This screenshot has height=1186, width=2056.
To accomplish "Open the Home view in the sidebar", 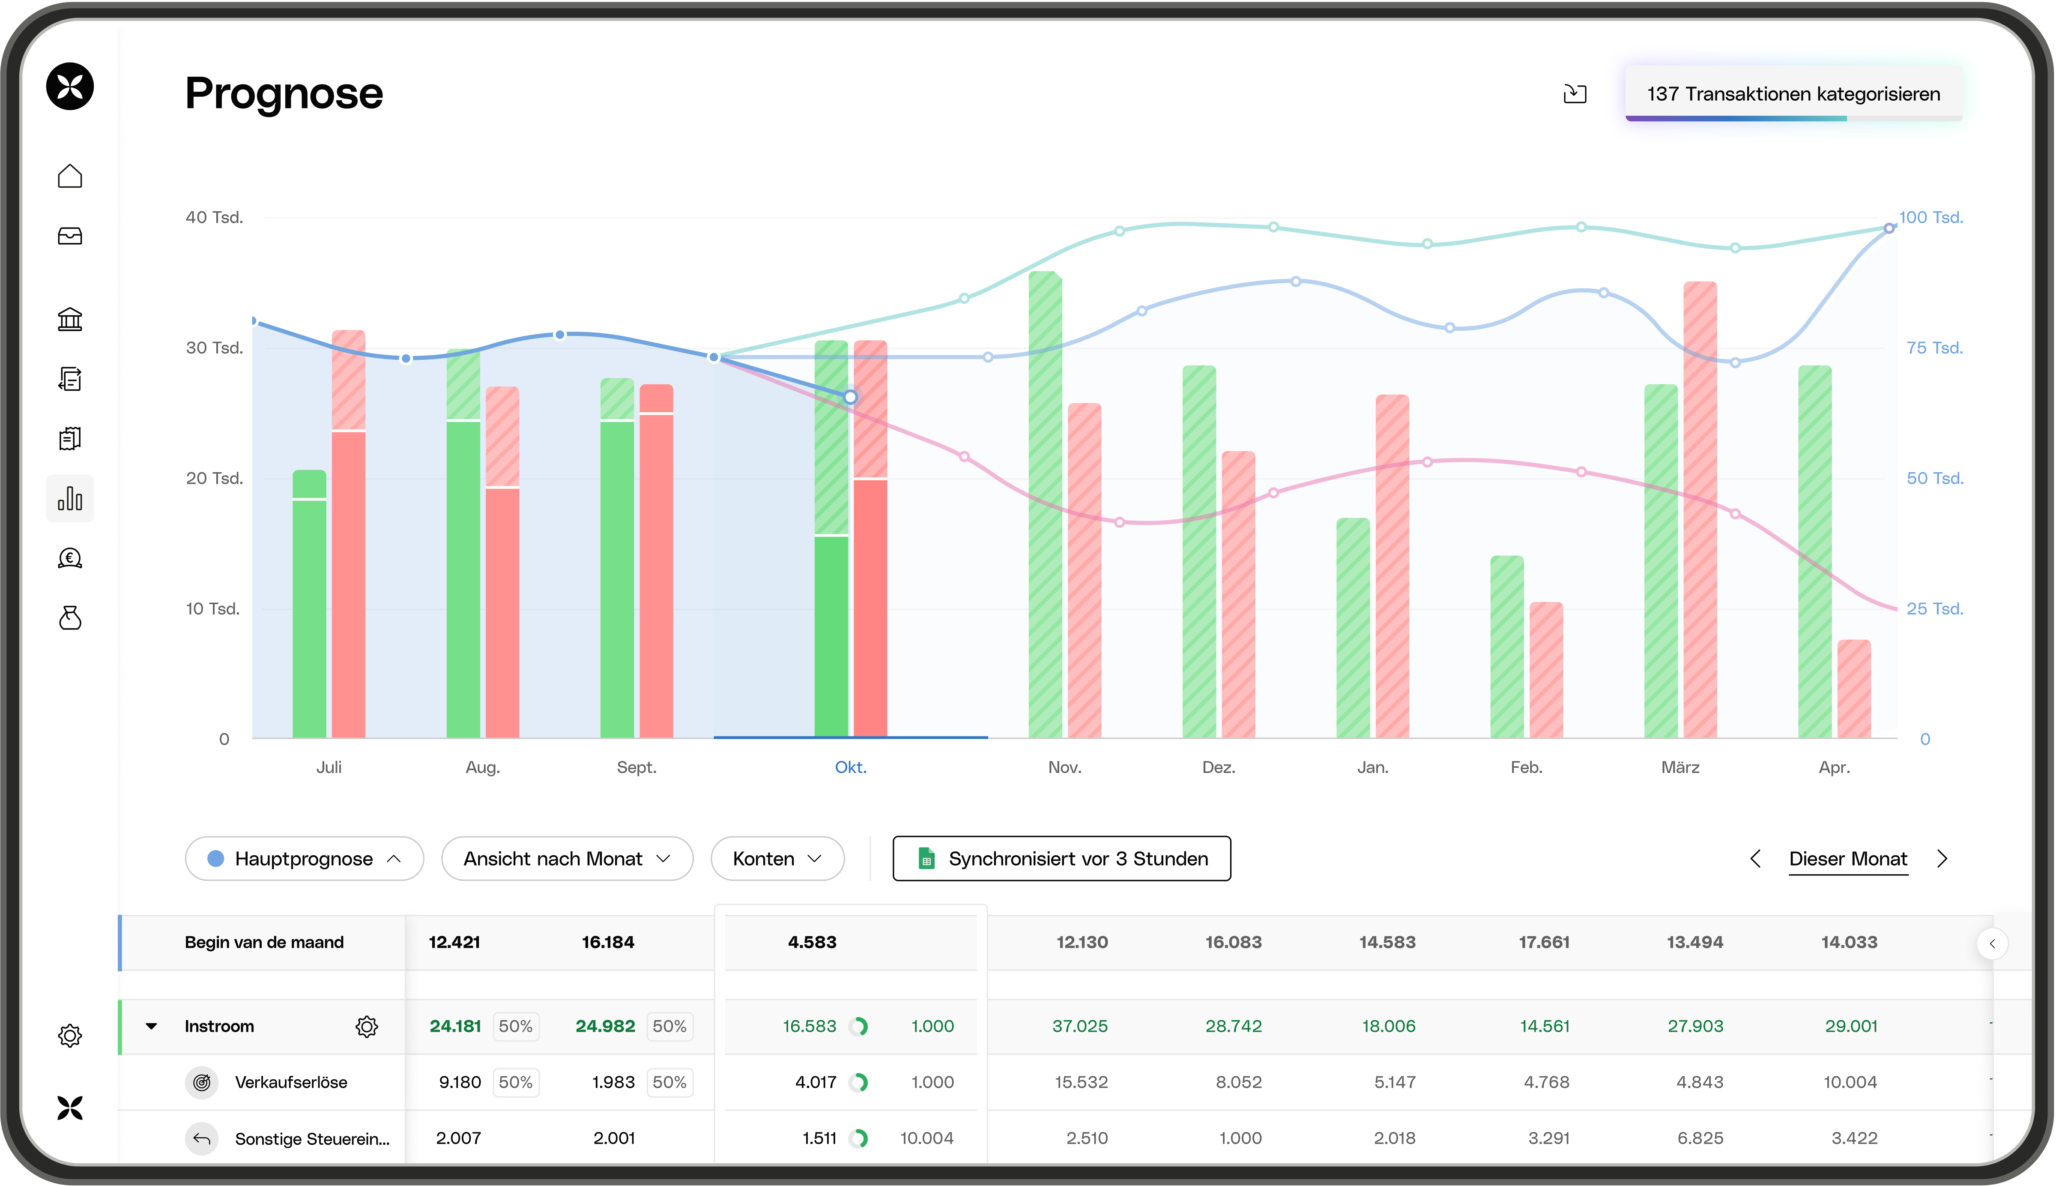I will (x=70, y=176).
